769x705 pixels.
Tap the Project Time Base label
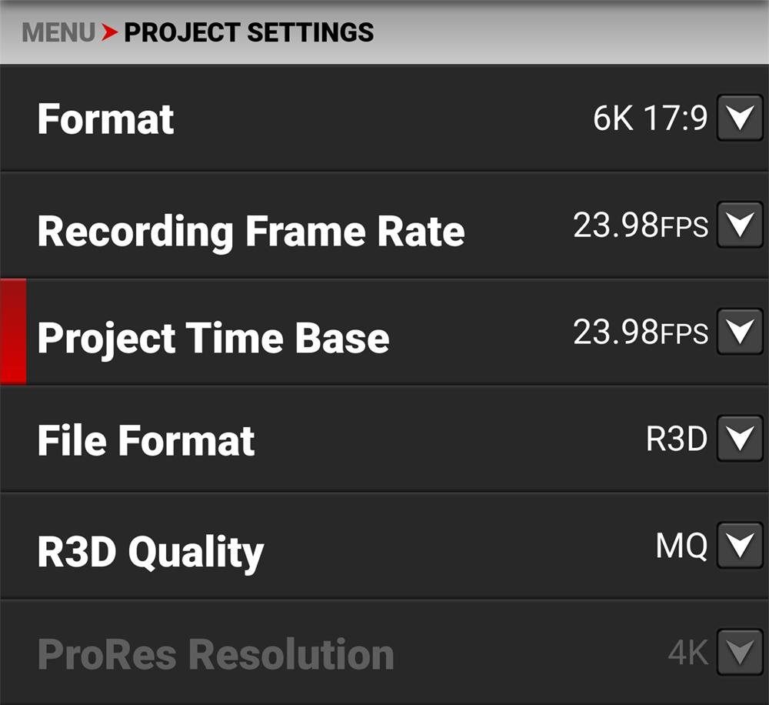[x=213, y=338]
